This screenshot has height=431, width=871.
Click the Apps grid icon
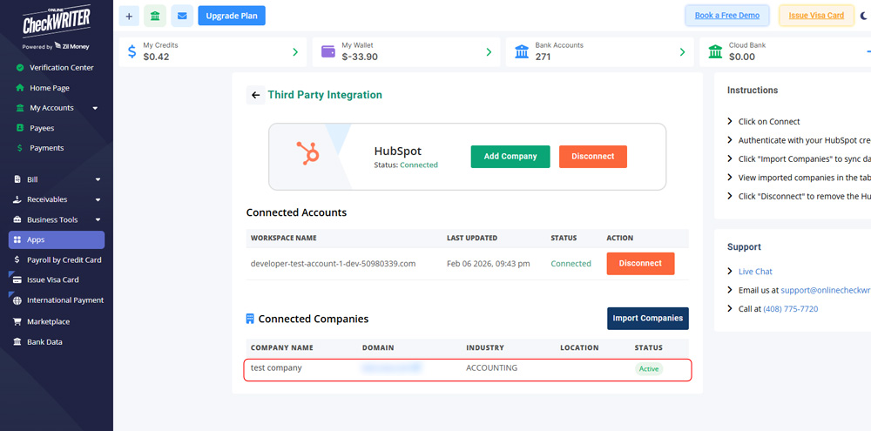coord(17,240)
